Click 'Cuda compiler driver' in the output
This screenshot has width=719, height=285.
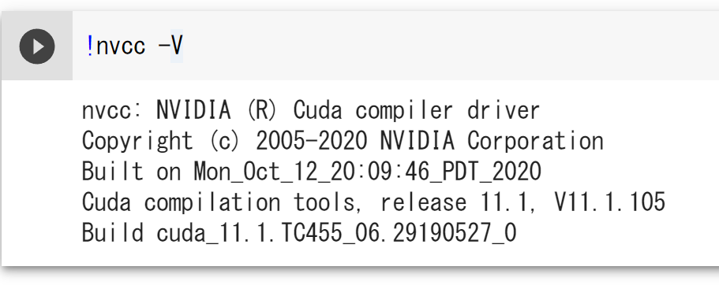pyautogui.click(x=417, y=111)
